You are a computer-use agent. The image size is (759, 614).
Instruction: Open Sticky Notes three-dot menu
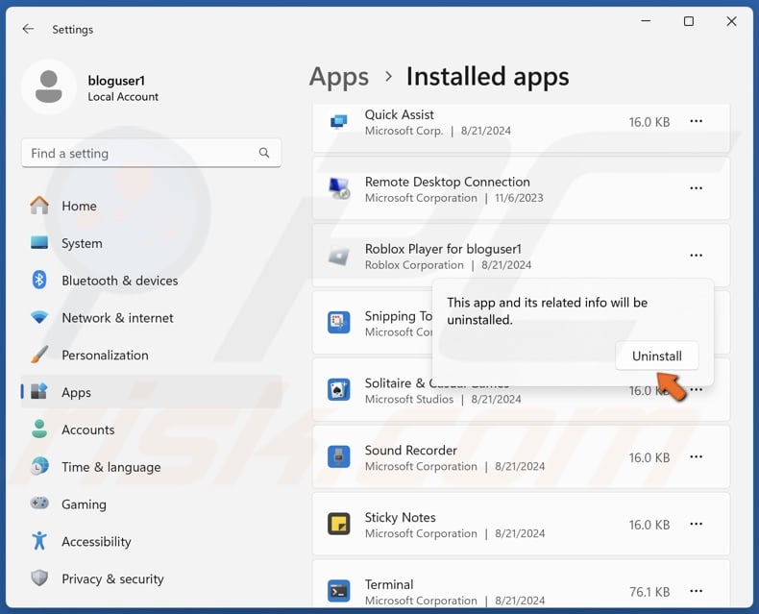[x=697, y=524]
